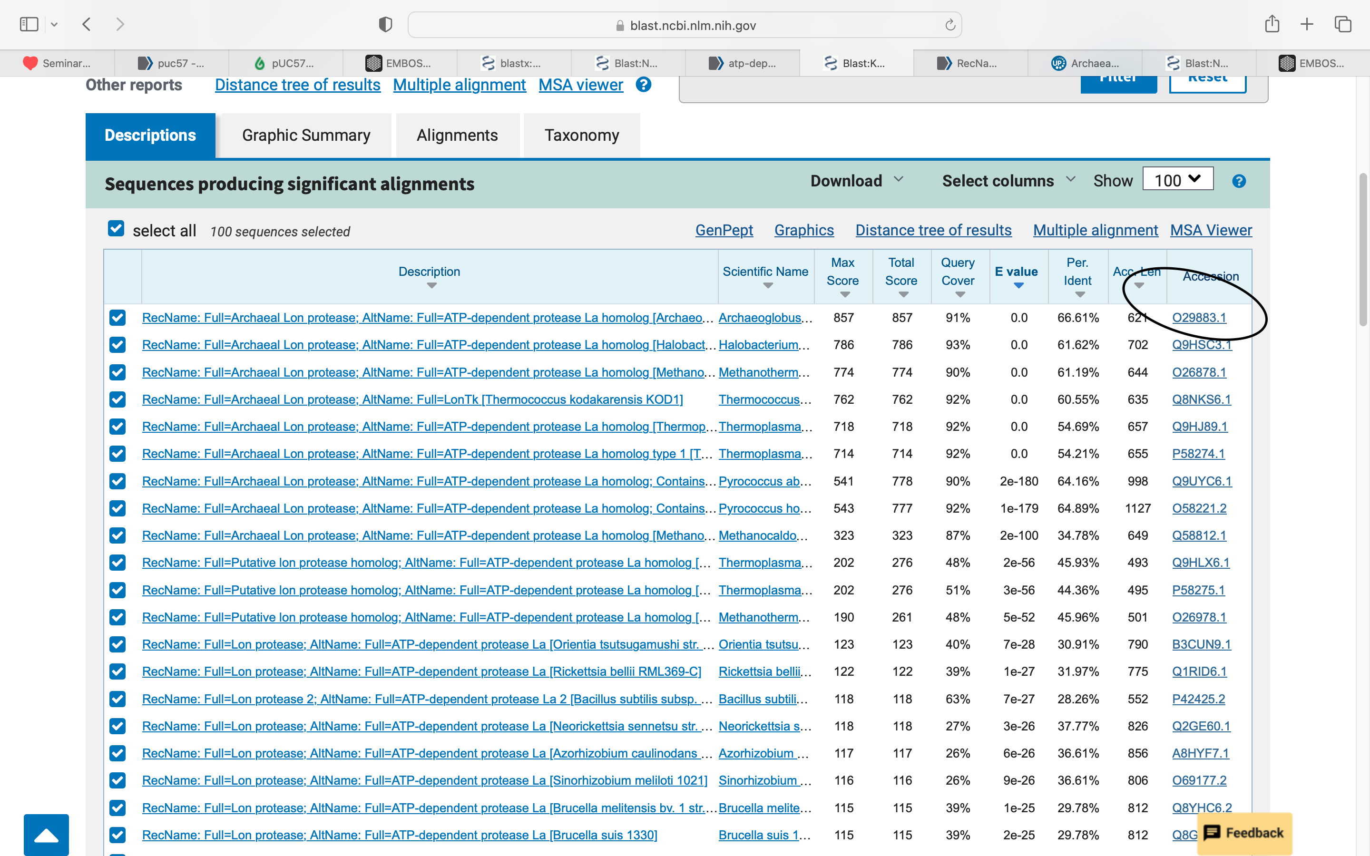Sort by the Description column arrow
This screenshot has width=1370, height=856.
click(431, 286)
